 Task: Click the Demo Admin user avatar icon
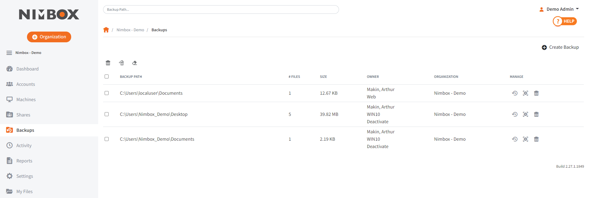point(541,10)
